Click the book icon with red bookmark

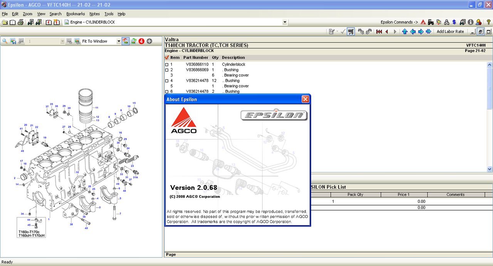coord(49,22)
